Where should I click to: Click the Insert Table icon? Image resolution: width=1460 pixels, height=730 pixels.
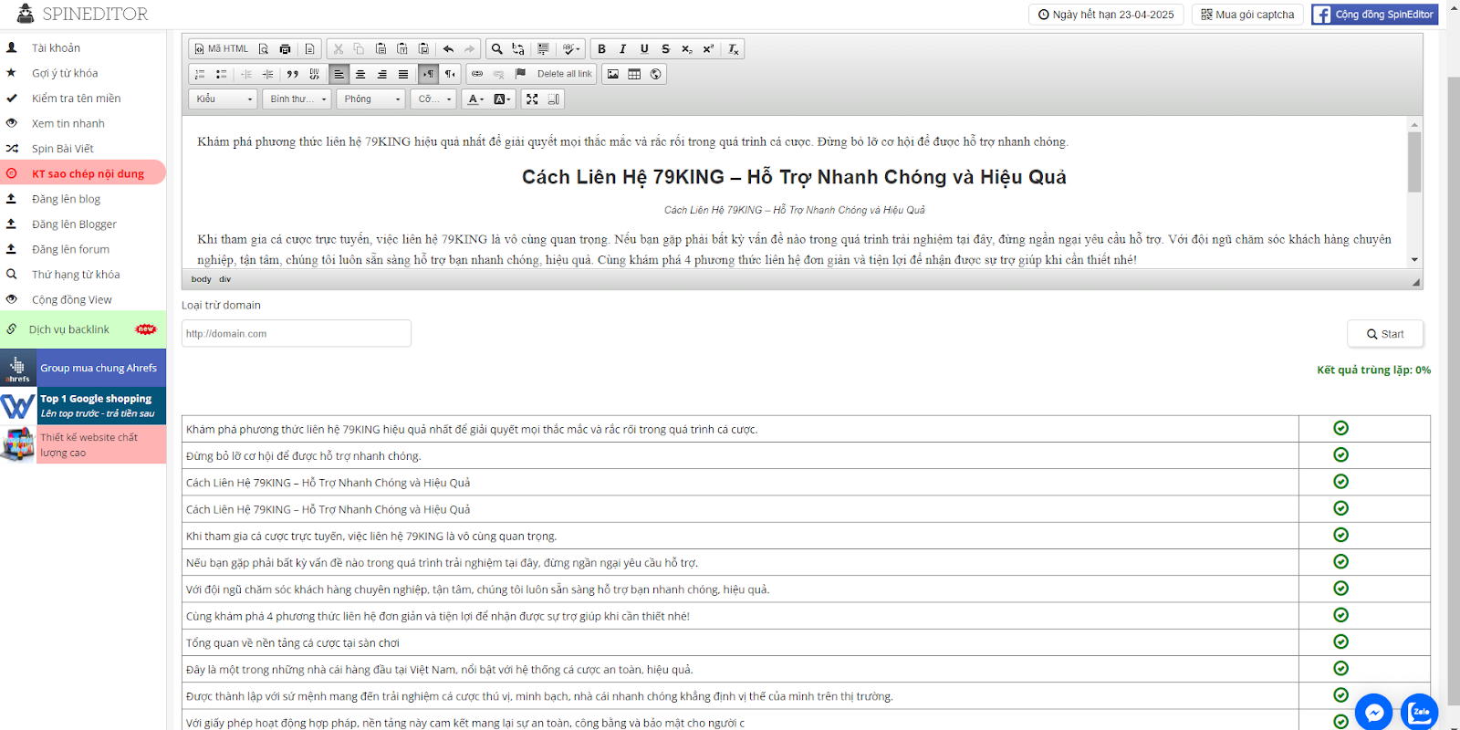[634, 74]
